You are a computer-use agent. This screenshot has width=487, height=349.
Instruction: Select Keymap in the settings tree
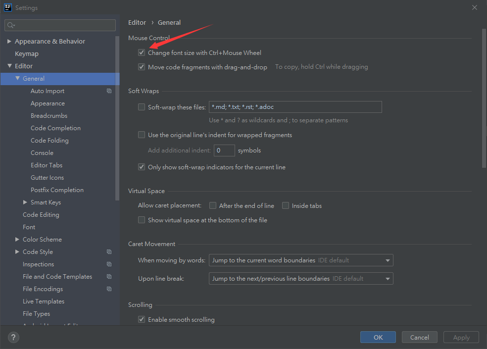tap(27, 54)
